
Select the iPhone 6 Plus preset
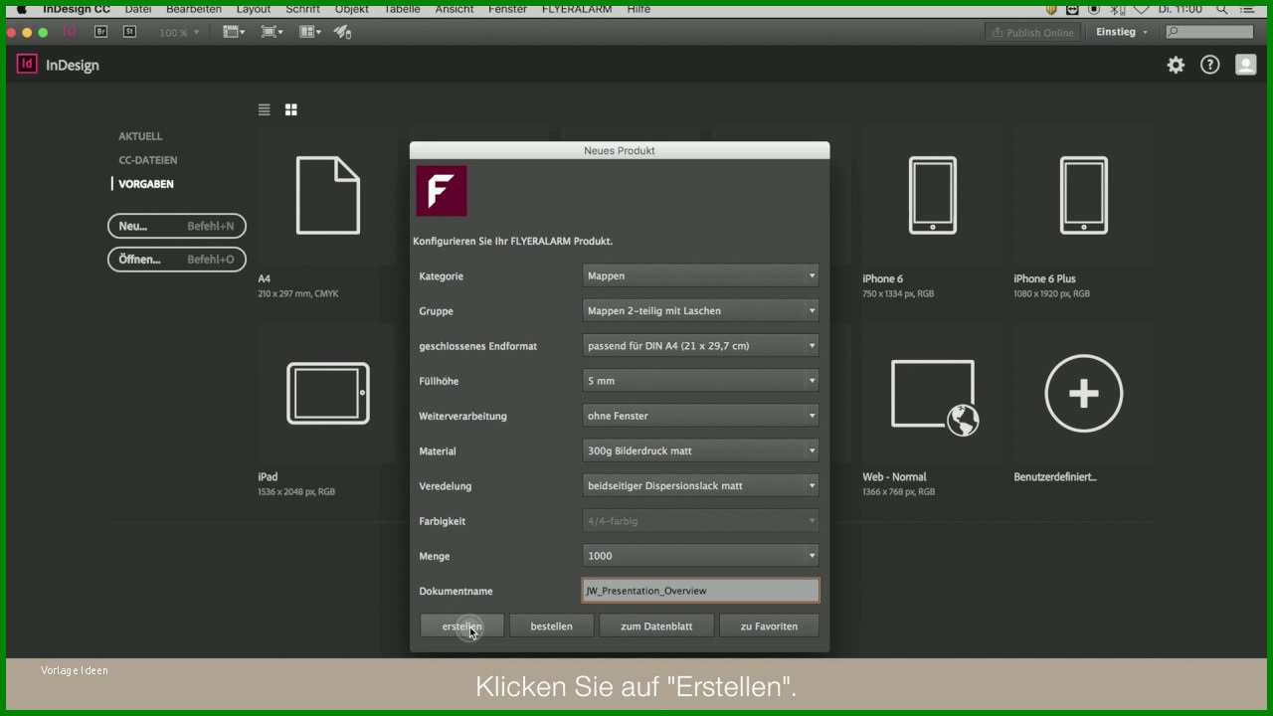1083,196
